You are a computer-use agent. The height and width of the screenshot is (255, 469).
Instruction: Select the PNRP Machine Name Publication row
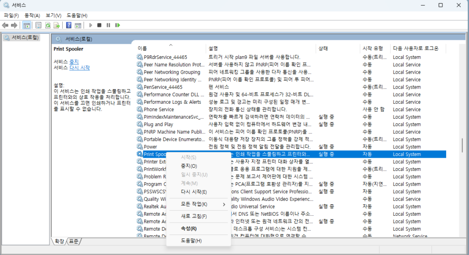(291, 132)
